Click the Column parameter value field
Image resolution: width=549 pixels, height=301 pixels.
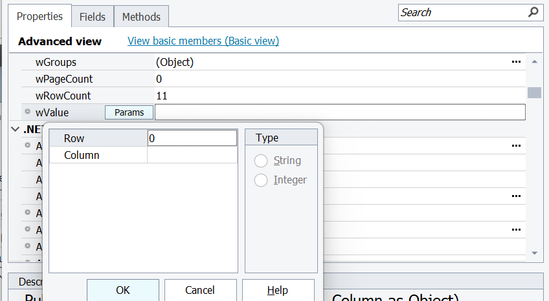(x=192, y=155)
